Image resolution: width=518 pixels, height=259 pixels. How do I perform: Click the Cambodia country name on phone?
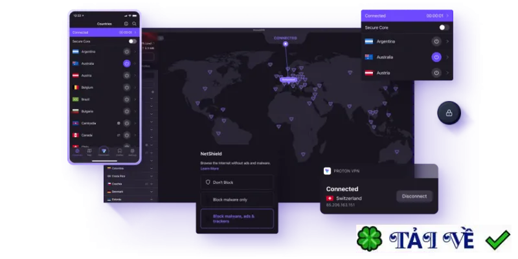(89, 123)
